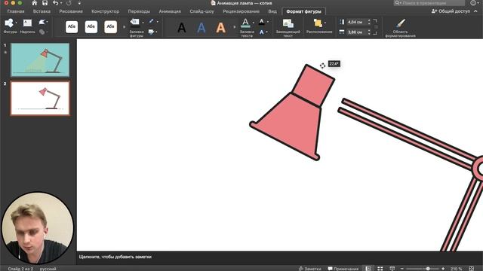Click the Home icon in the title bar
The height and width of the screenshot is (271, 483).
tap(34, 3)
